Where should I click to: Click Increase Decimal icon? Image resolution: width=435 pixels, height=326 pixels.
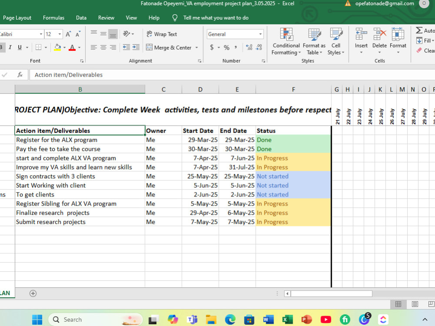(249, 47)
